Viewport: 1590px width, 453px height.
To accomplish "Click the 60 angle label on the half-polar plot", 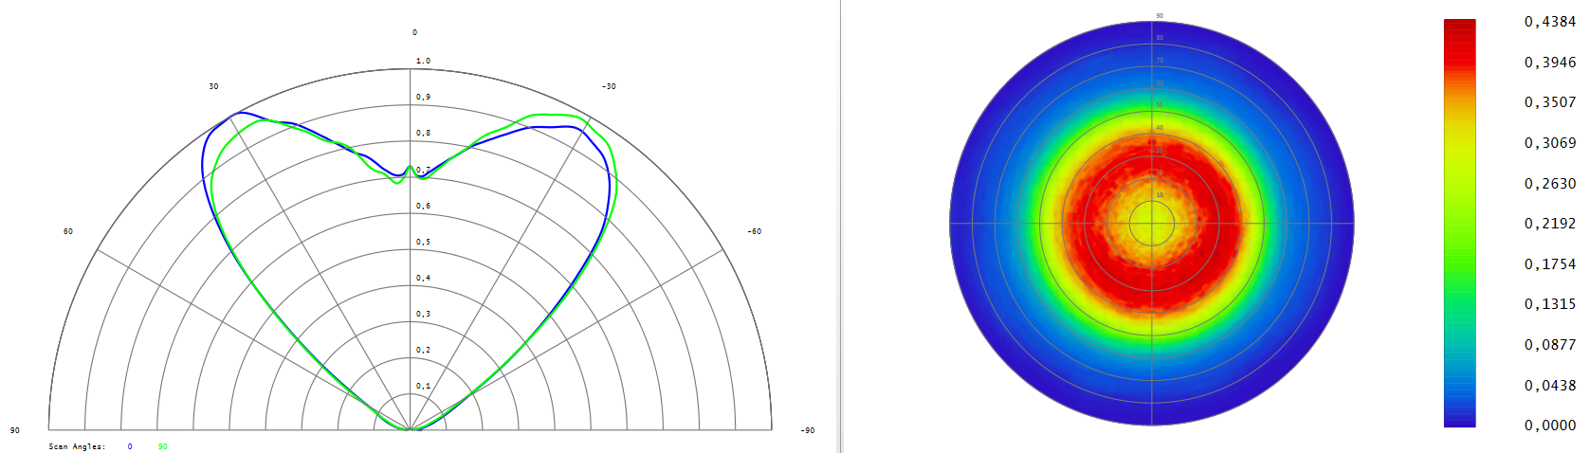I will pos(68,231).
